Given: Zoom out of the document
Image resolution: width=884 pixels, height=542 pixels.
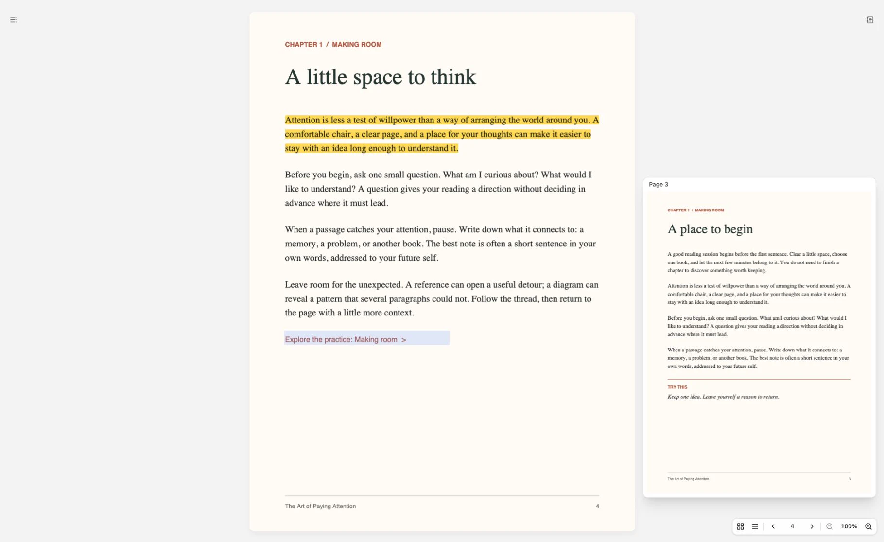Looking at the screenshot, I should coord(830,526).
